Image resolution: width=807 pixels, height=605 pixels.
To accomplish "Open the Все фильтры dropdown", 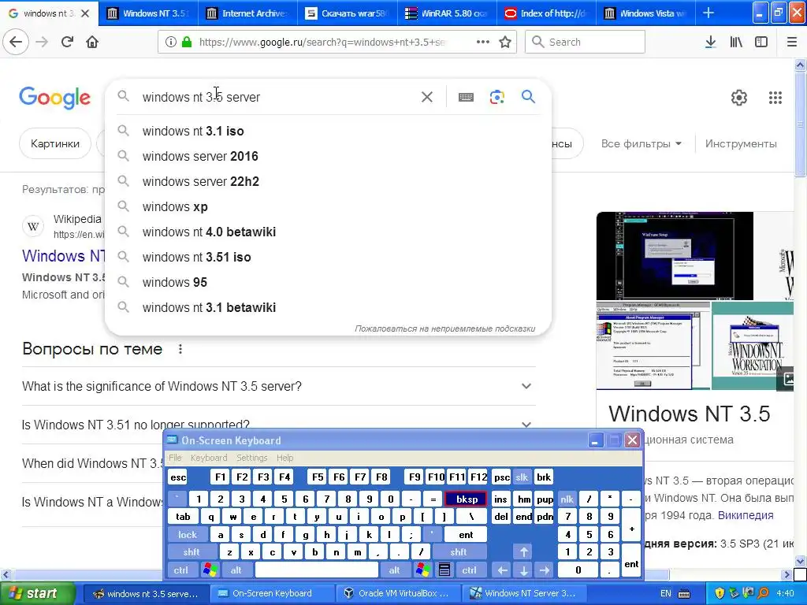I will click(642, 143).
